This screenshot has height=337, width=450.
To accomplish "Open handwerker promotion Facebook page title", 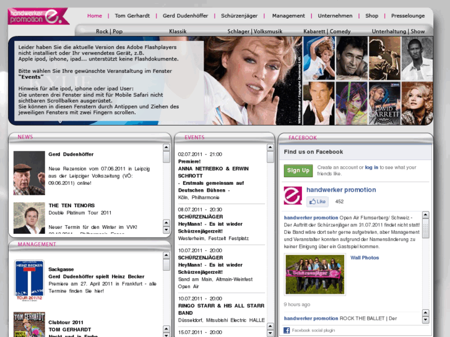I will click(341, 190).
